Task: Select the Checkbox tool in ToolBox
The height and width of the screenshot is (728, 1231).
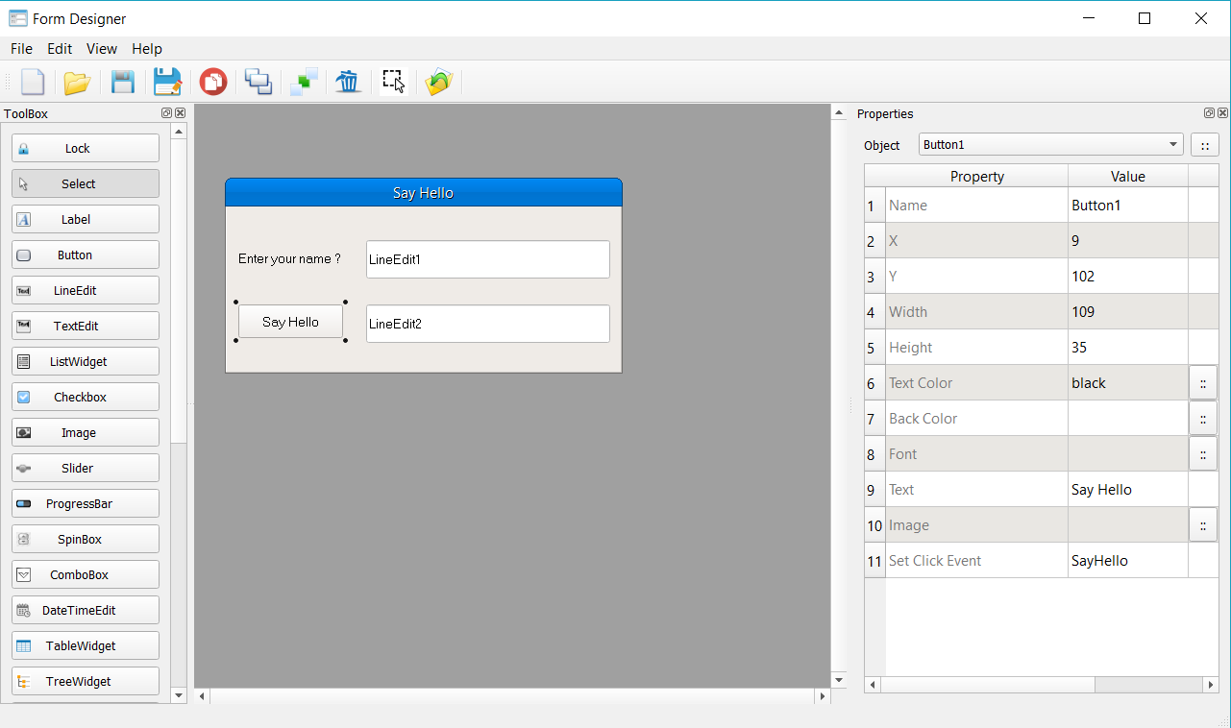Action: click(x=85, y=397)
